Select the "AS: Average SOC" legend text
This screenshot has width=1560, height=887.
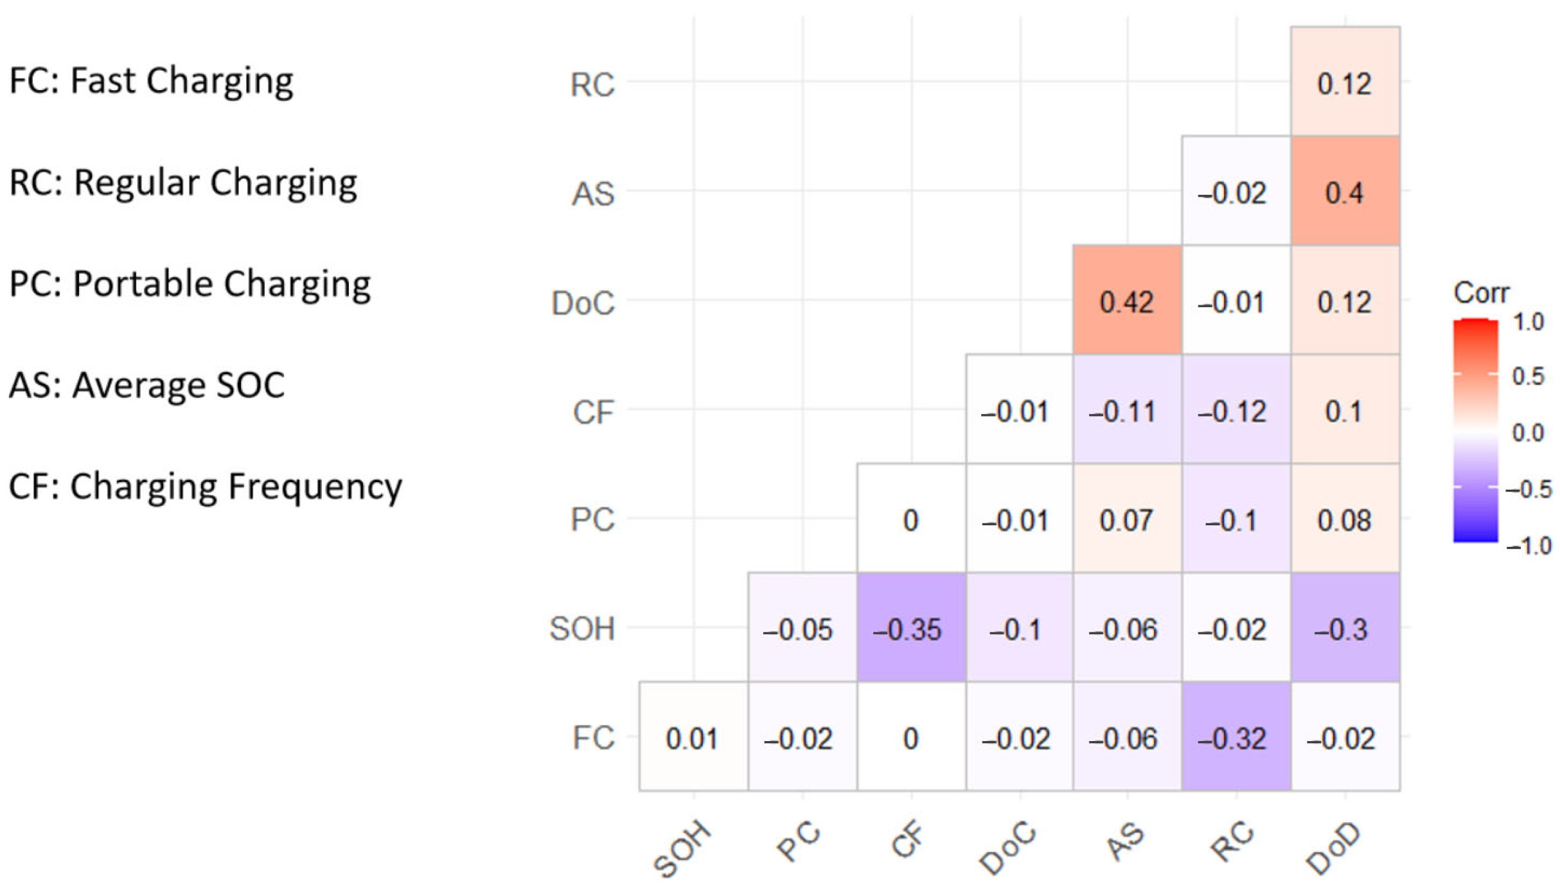pyautogui.click(x=146, y=385)
